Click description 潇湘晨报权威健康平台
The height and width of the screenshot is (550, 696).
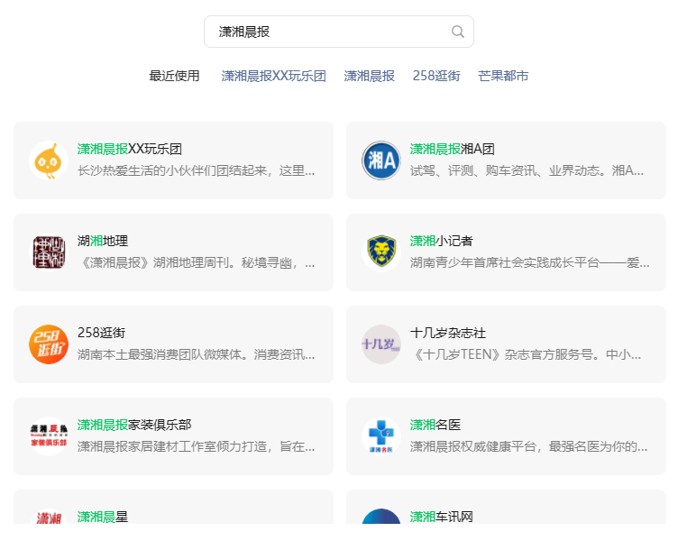coord(528,446)
